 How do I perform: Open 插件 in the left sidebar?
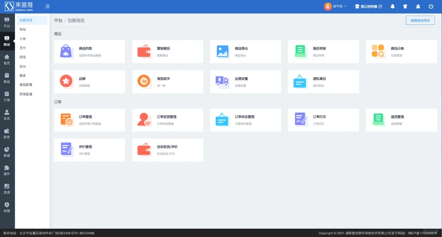tap(7, 170)
